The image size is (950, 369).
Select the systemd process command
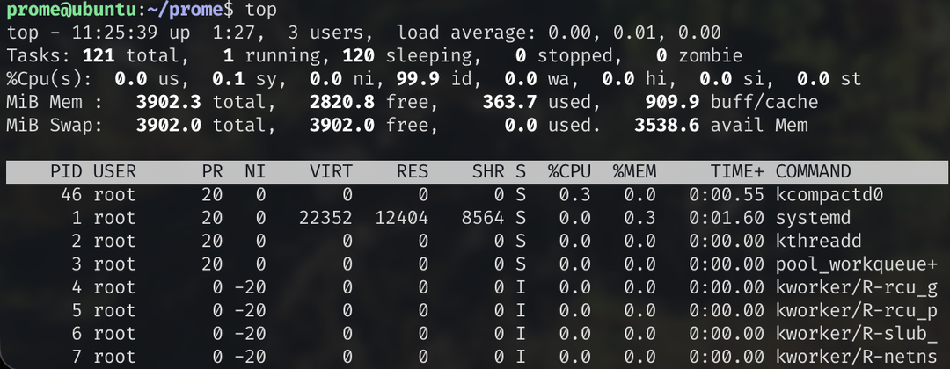pos(807,217)
